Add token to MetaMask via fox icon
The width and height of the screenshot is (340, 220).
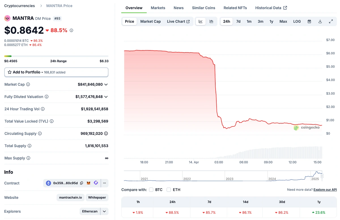(x=89, y=183)
